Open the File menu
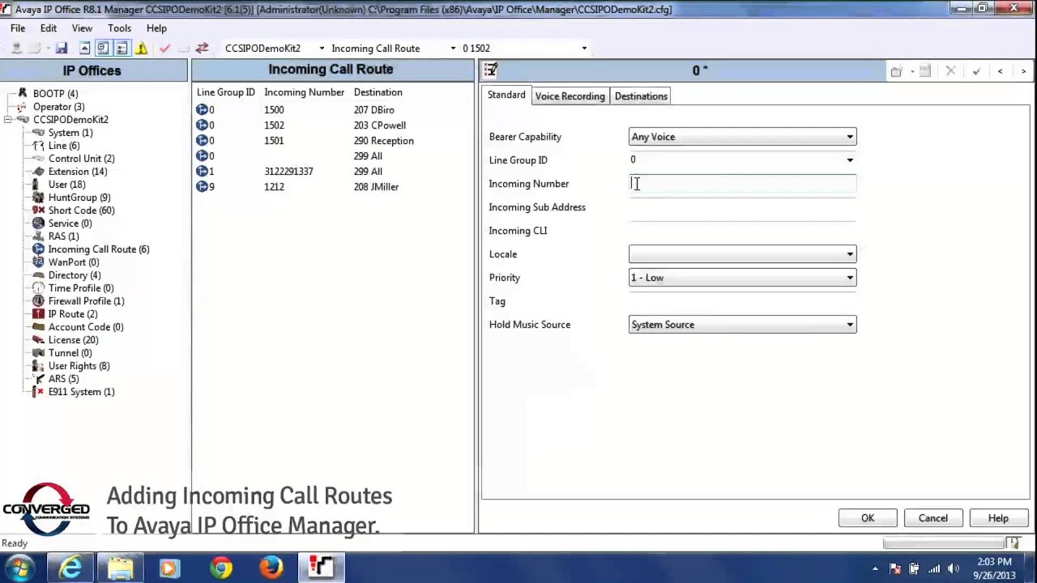1037x583 pixels. (x=18, y=28)
